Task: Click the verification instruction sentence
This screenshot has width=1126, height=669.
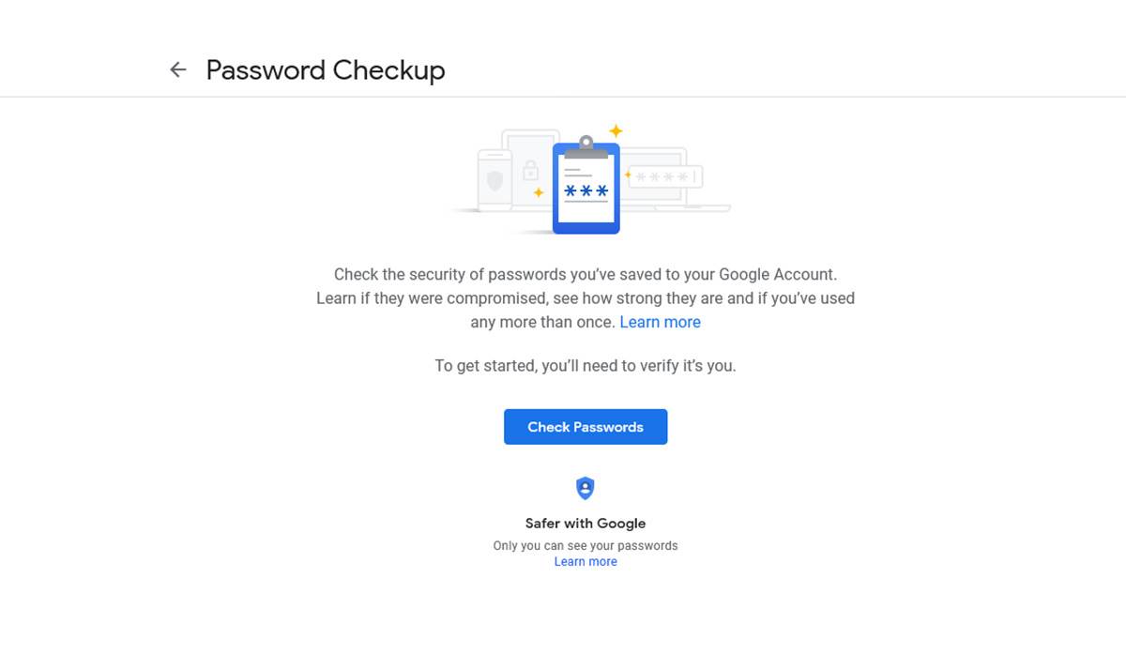Action: point(585,365)
